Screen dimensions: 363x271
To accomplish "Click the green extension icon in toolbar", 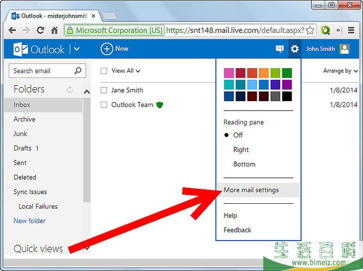I will pos(325,30).
